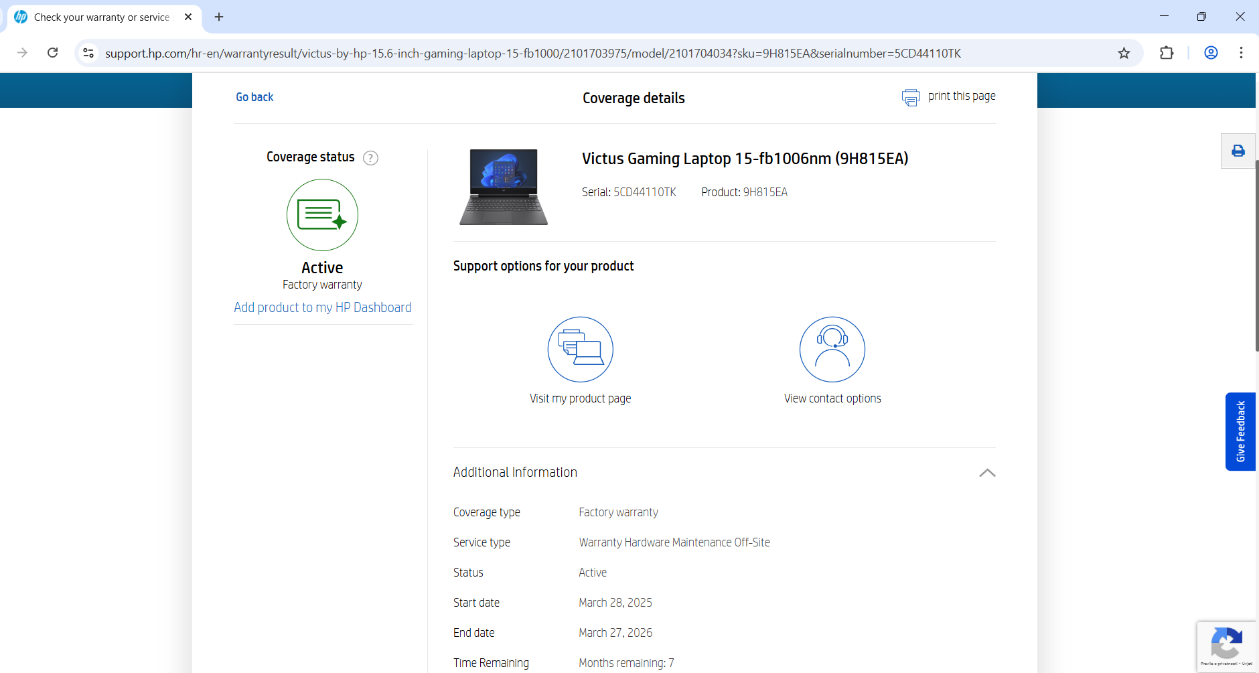Click the page vertical scrollbar
This screenshot has height=673, width=1259.
(1256, 255)
